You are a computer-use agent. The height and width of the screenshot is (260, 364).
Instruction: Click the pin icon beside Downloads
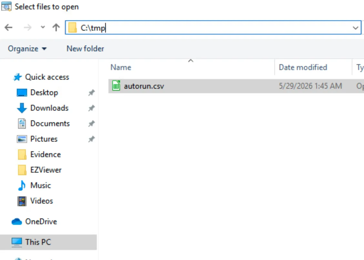pyautogui.click(x=91, y=108)
